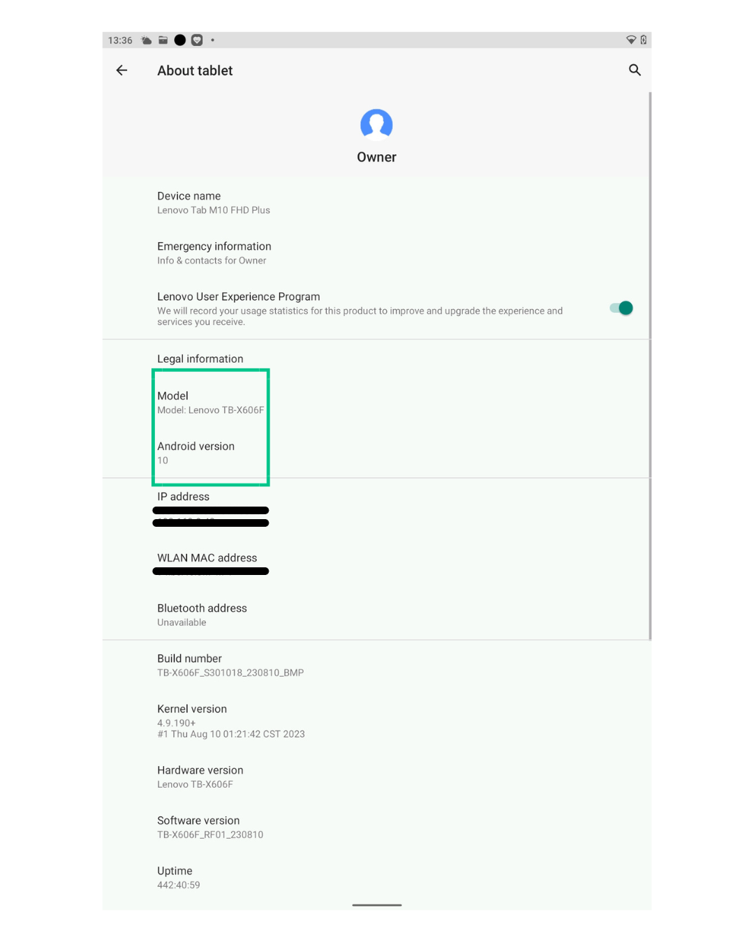Tap Android version entry

[x=376, y=453]
